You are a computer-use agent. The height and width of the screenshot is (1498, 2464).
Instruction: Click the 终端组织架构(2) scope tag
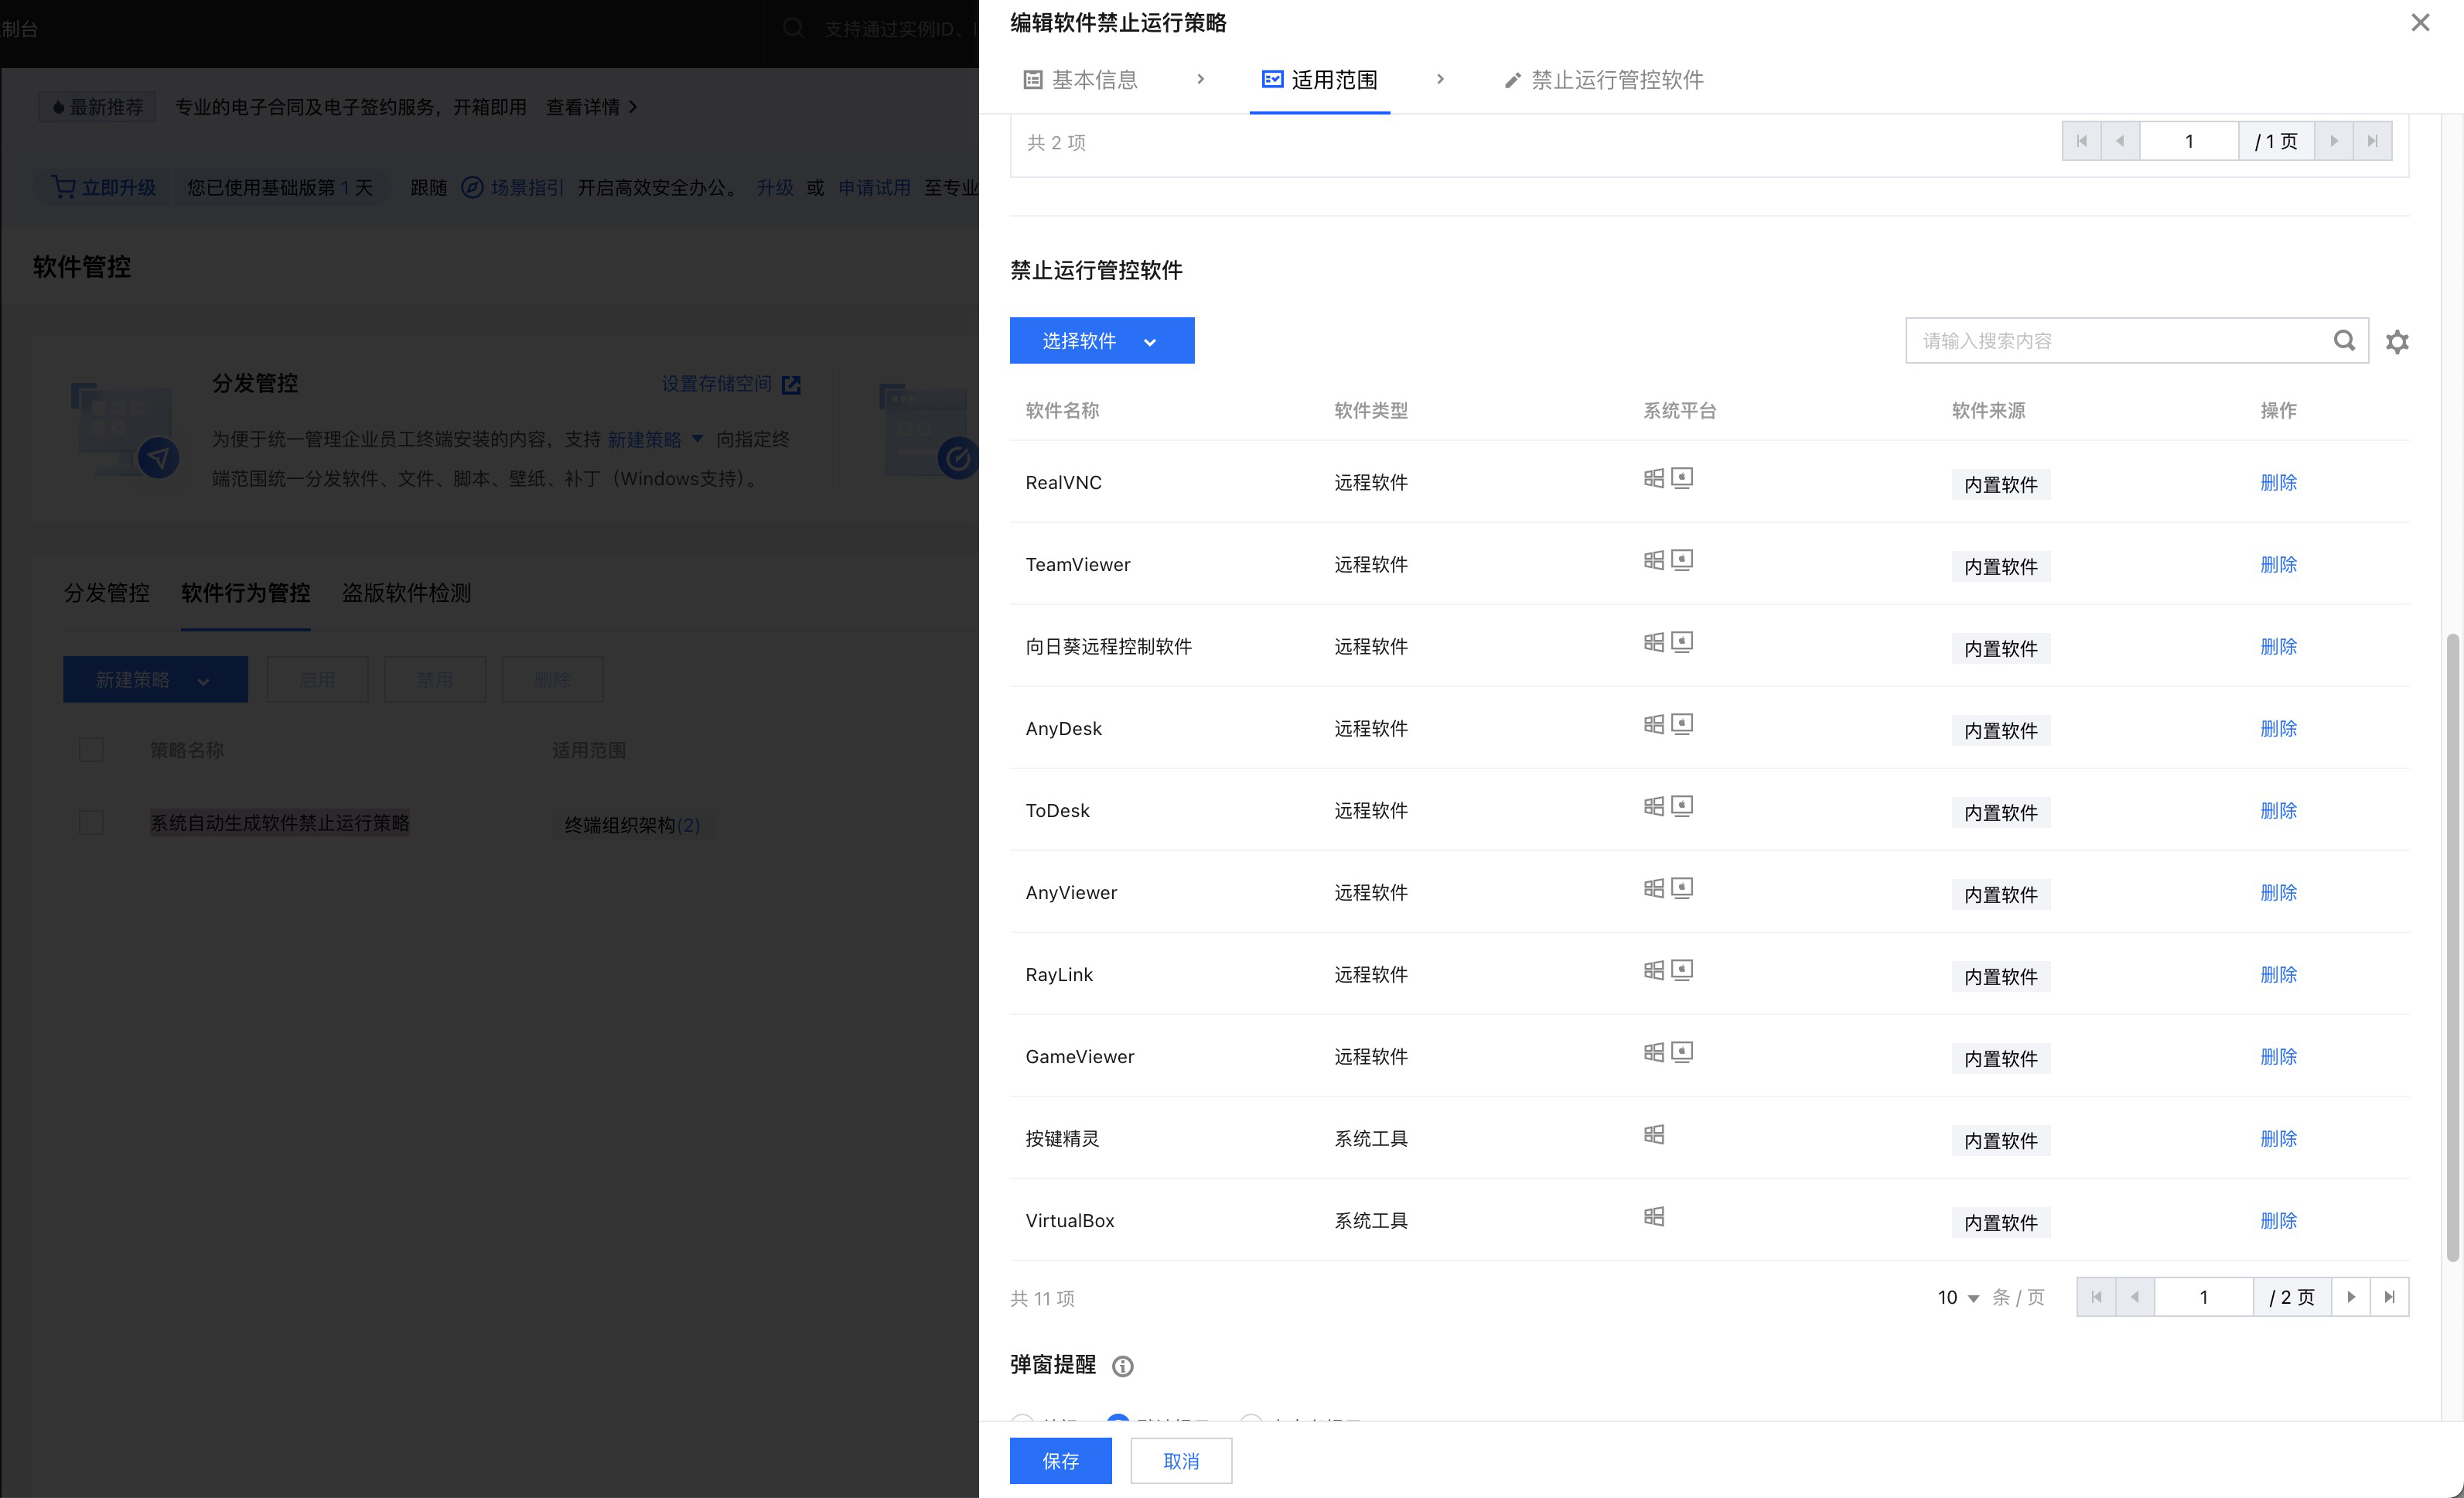632,825
